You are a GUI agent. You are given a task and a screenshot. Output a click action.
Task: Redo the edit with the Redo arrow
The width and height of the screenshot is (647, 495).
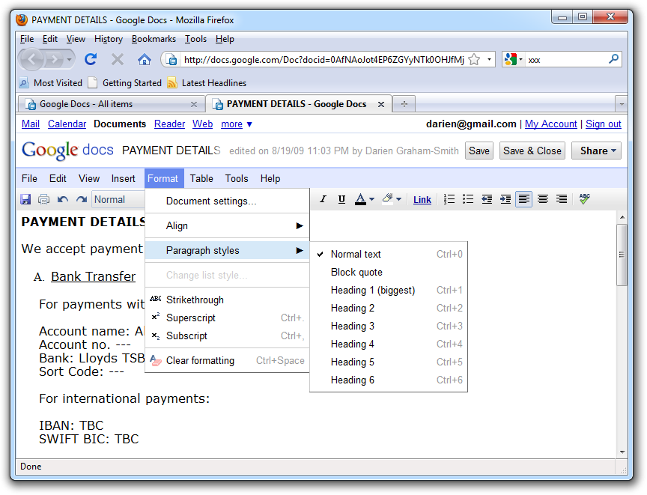[x=82, y=200]
